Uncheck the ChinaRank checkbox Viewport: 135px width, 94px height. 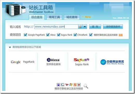[75, 35]
